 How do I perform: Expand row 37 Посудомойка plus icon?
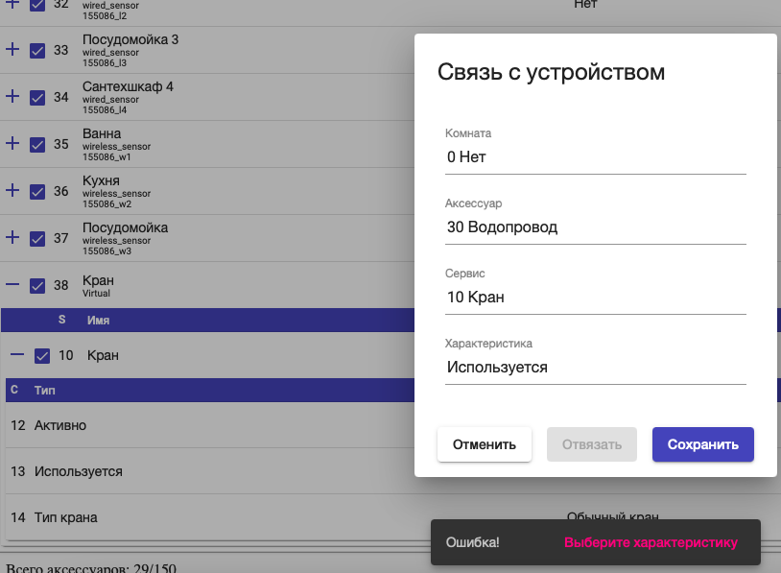[x=12, y=237]
